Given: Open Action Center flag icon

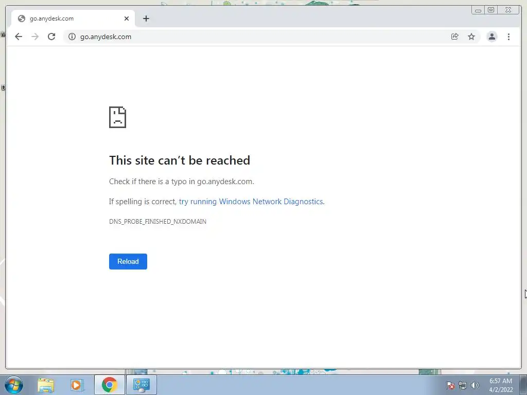Looking at the screenshot, I should (450, 385).
